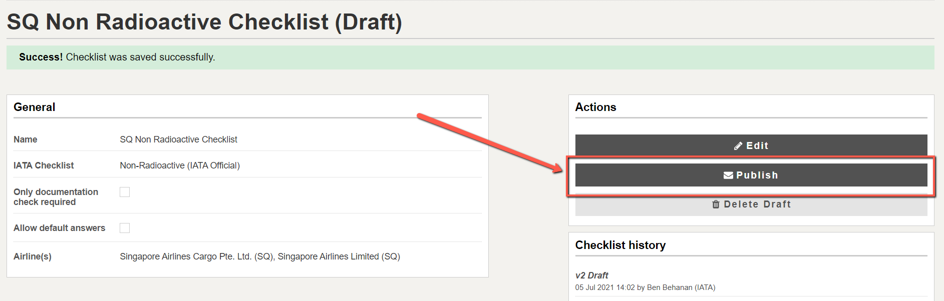
Task: Toggle Only documentation check required checkbox
Action: [125, 192]
